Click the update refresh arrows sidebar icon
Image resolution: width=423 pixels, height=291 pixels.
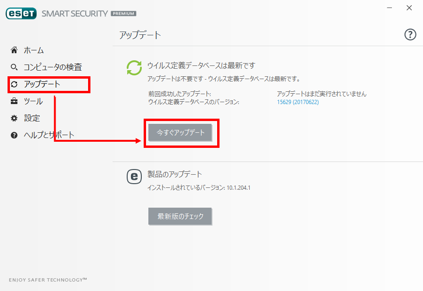(14, 84)
